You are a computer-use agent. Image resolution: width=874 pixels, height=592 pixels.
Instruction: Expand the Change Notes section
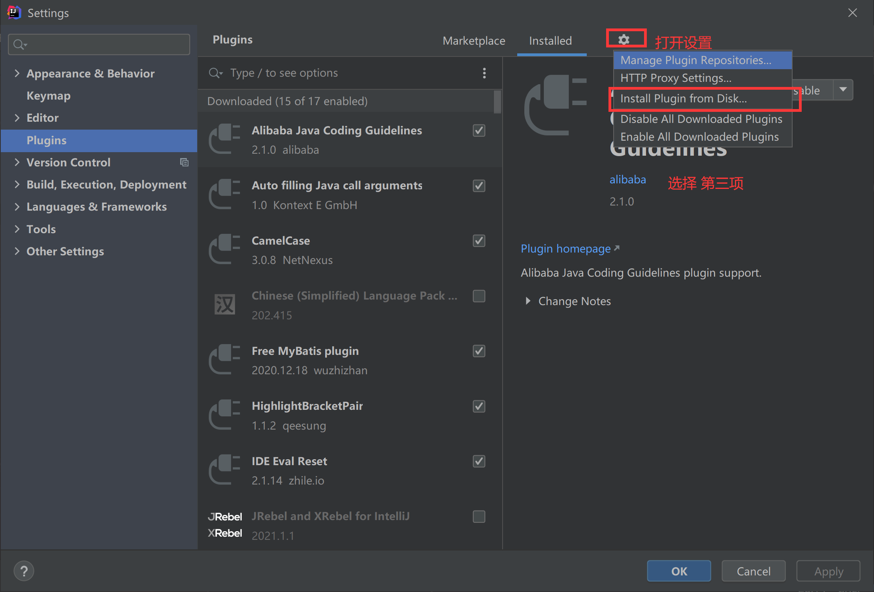[x=528, y=301]
